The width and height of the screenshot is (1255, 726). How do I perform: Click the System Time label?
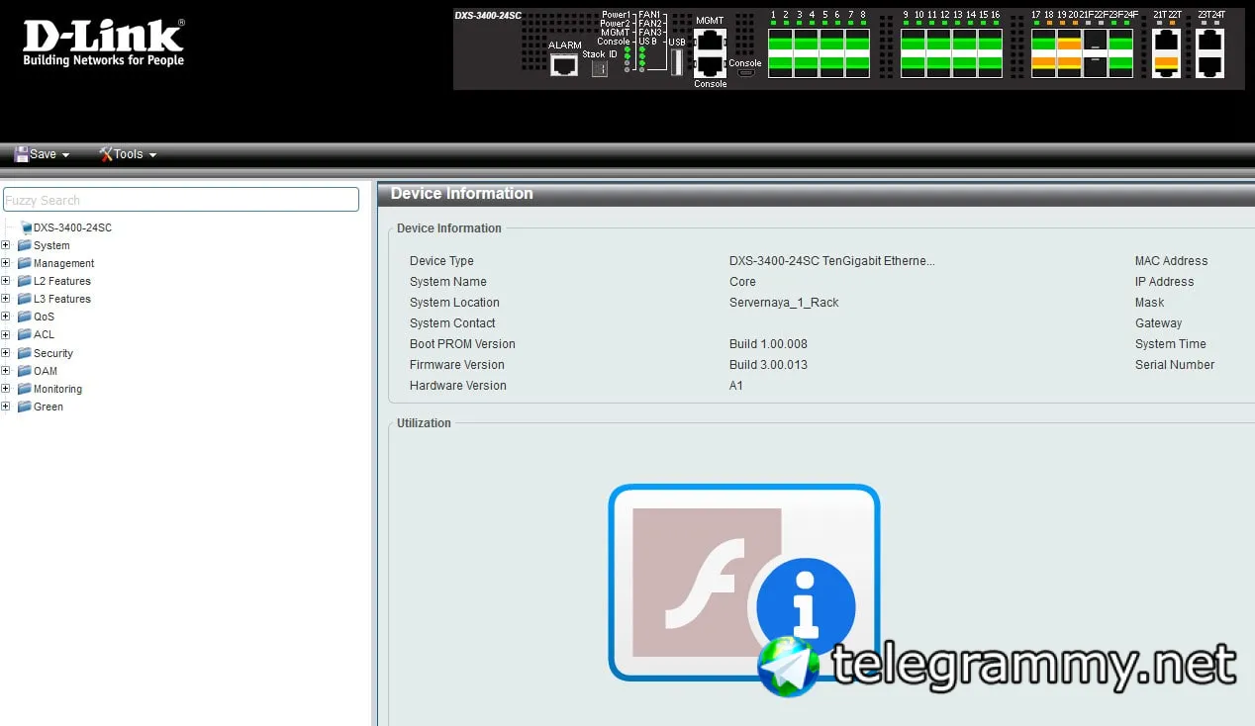(x=1171, y=344)
